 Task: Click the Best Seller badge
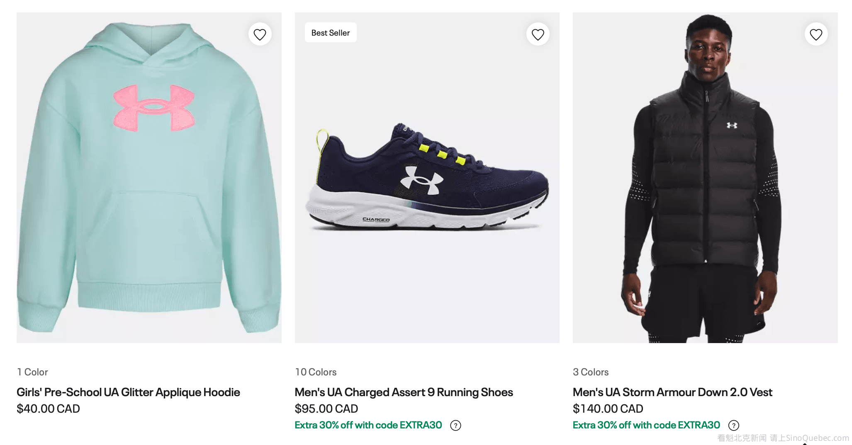coord(331,33)
